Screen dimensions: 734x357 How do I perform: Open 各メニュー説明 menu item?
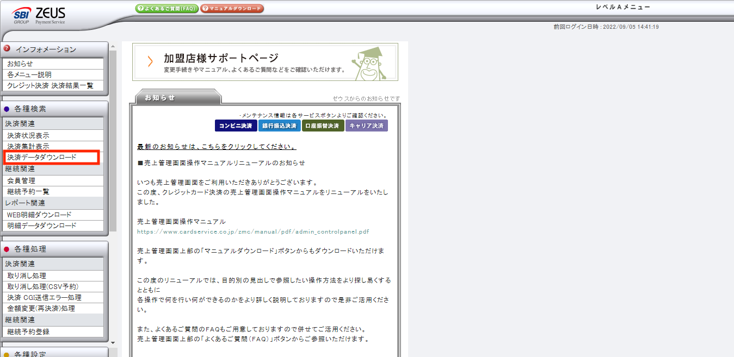(x=53, y=74)
